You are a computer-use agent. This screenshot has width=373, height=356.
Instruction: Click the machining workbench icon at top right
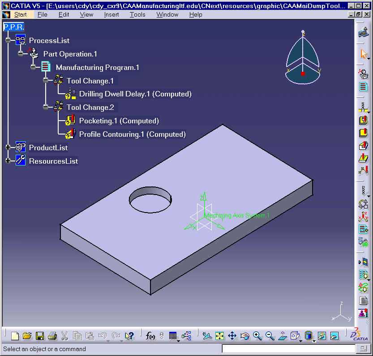tap(363, 32)
